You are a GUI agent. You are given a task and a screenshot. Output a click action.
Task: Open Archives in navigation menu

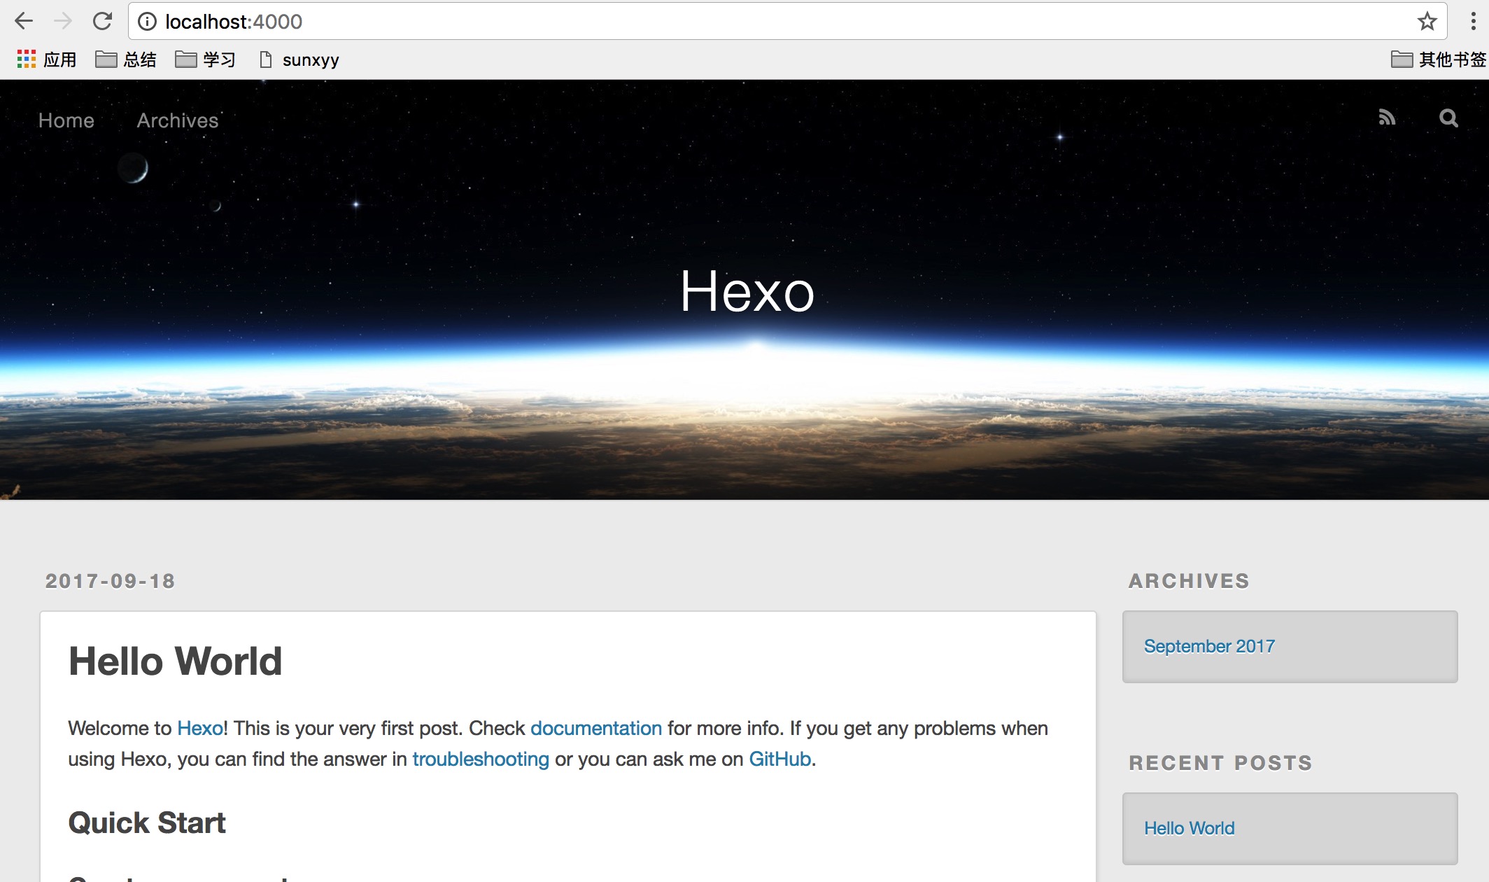tap(178, 120)
